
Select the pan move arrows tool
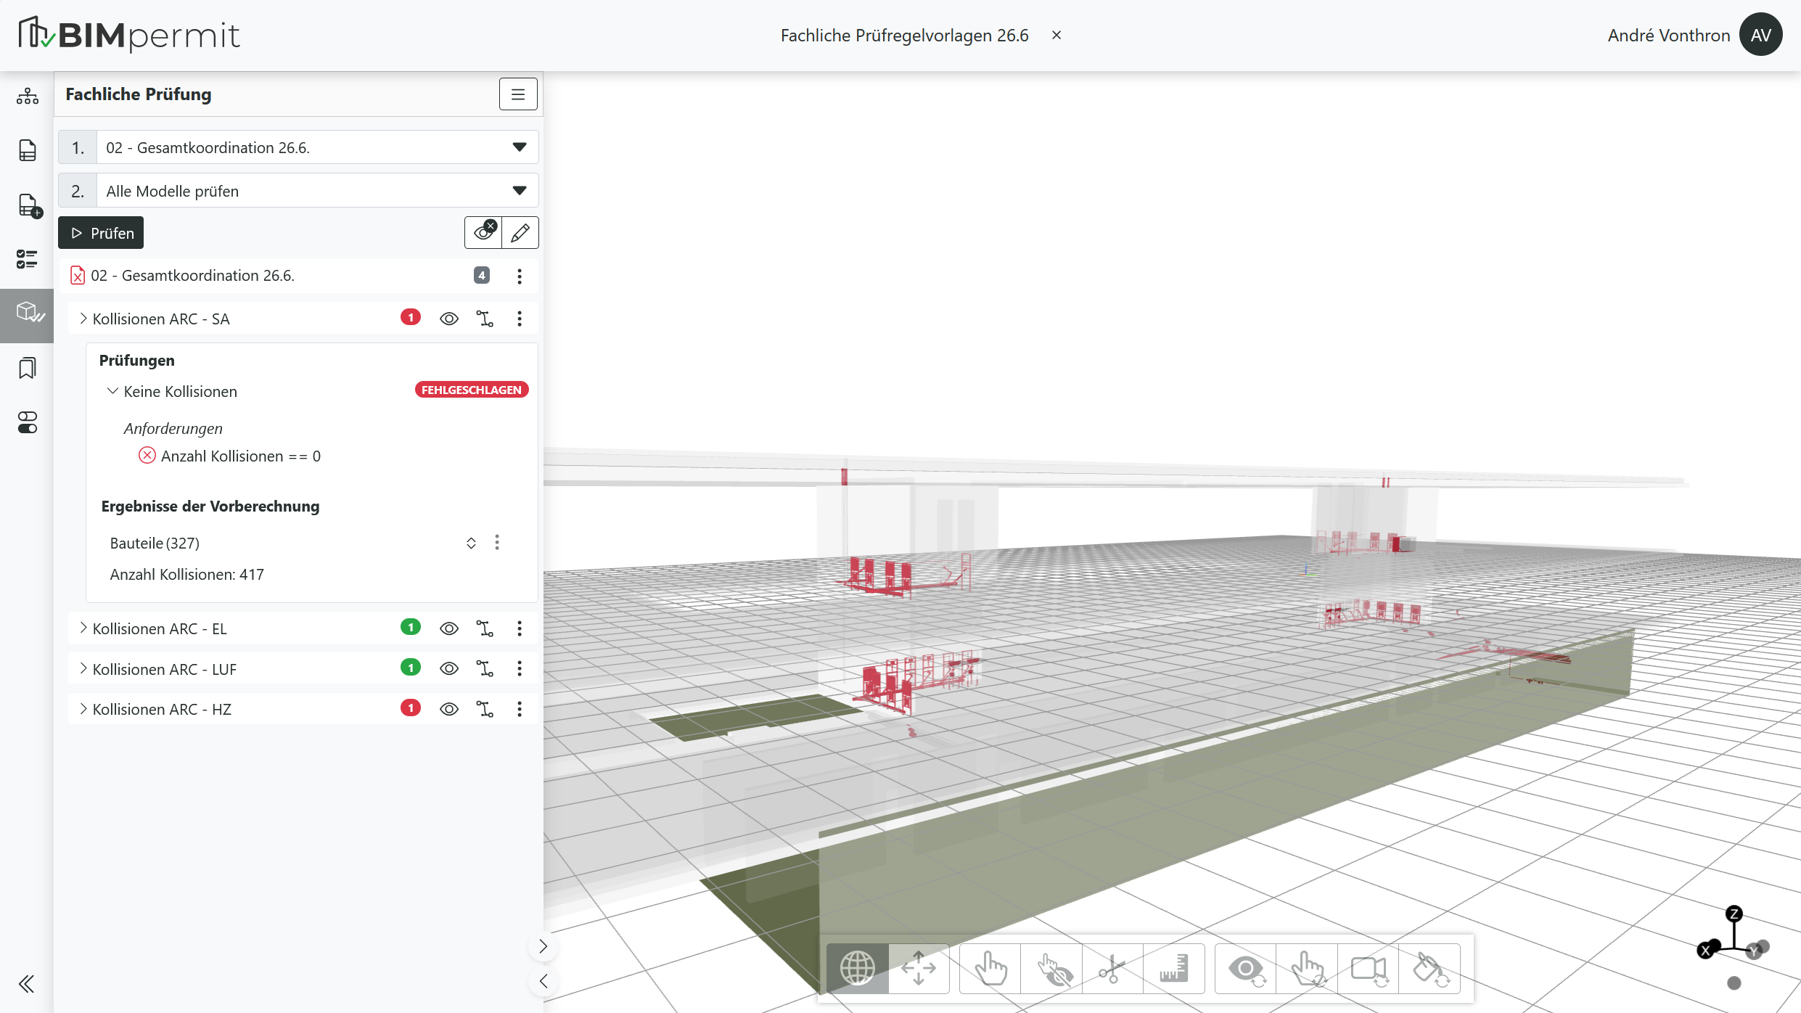click(x=919, y=969)
